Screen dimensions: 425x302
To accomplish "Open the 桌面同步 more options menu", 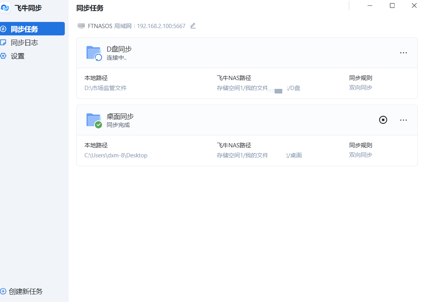I will [x=403, y=120].
